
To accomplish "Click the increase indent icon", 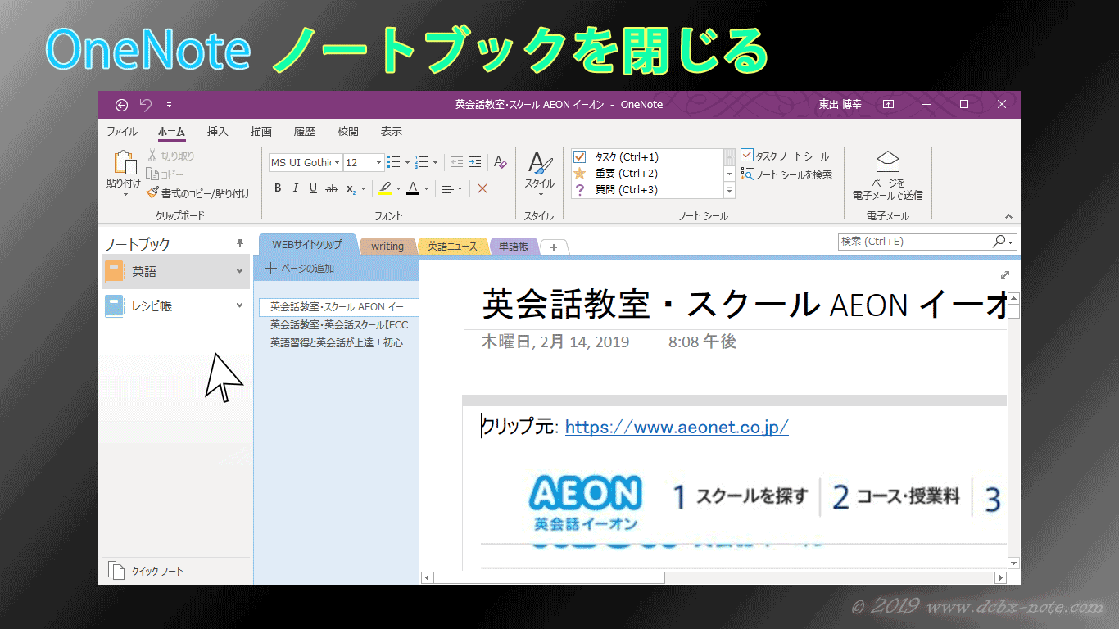I will click(x=476, y=162).
